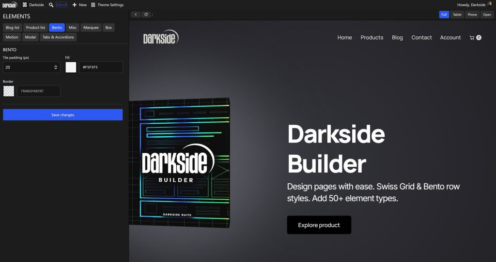Select the Marquee element tab
The width and height of the screenshot is (496, 262).
(91, 28)
